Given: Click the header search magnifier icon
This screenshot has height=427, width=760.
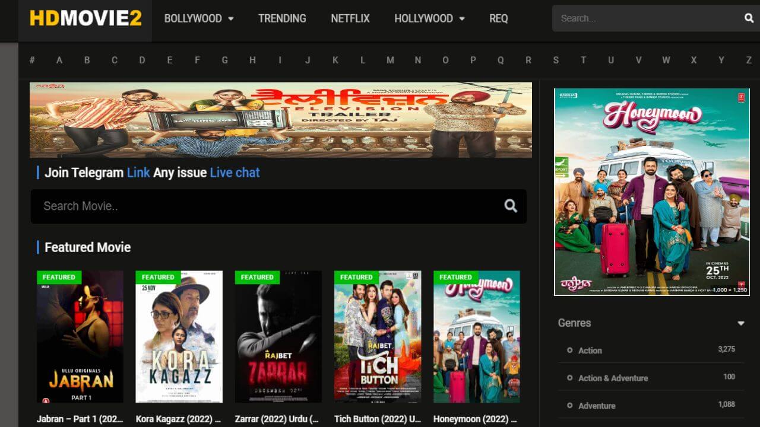Looking at the screenshot, I should pyautogui.click(x=749, y=18).
